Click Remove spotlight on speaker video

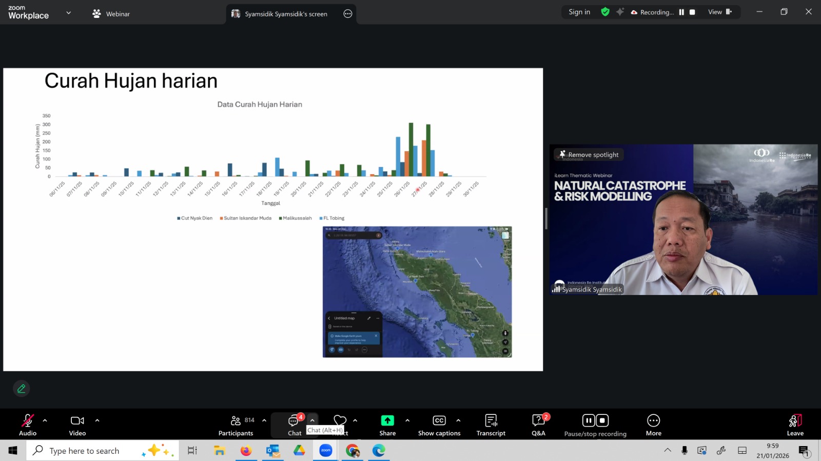click(x=589, y=155)
